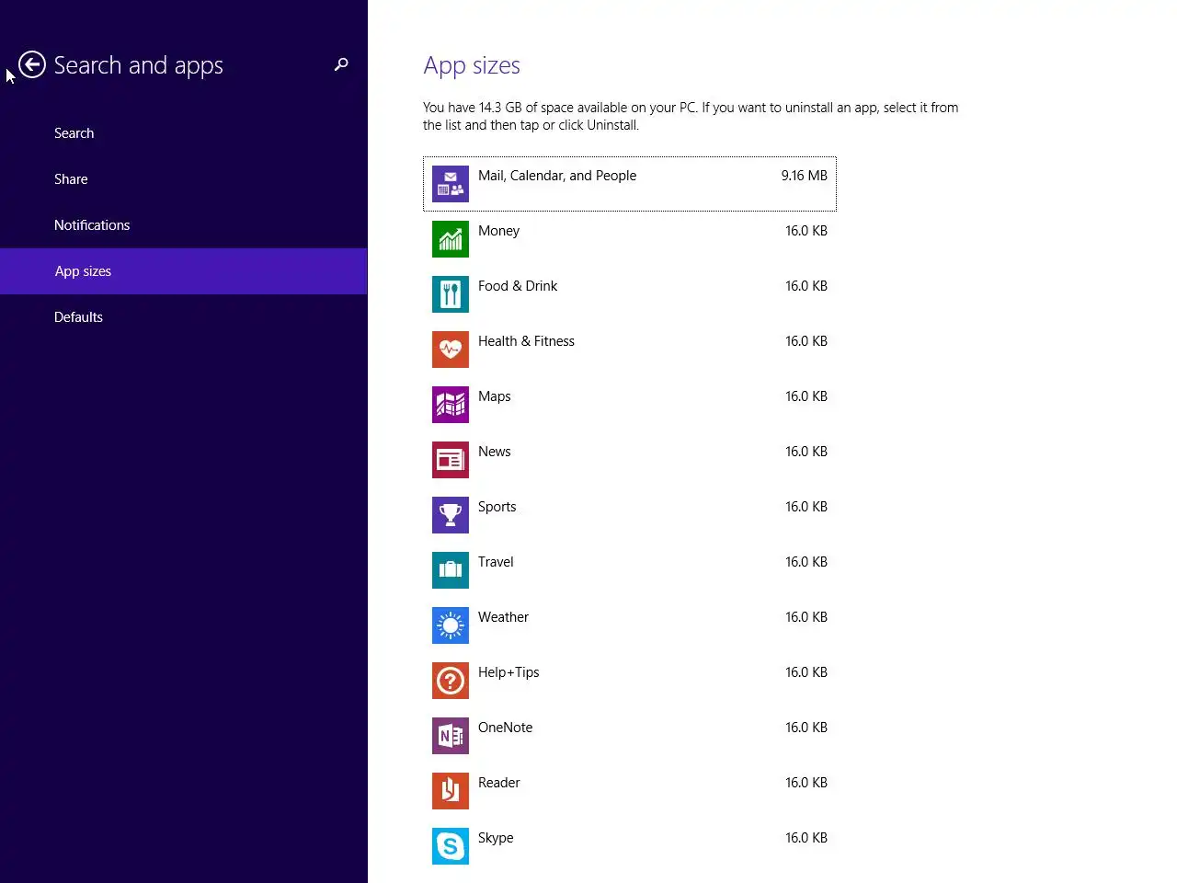1177x883 pixels.
Task: Select the Food & Drink app name
Action: pyautogui.click(x=518, y=286)
